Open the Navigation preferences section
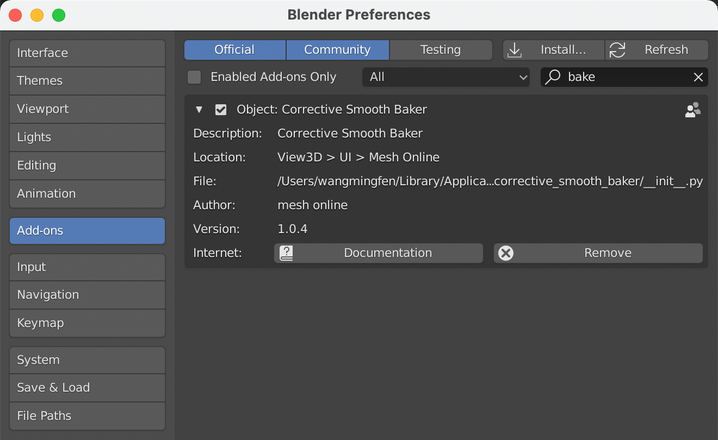The image size is (718, 440). click(87, 295)
